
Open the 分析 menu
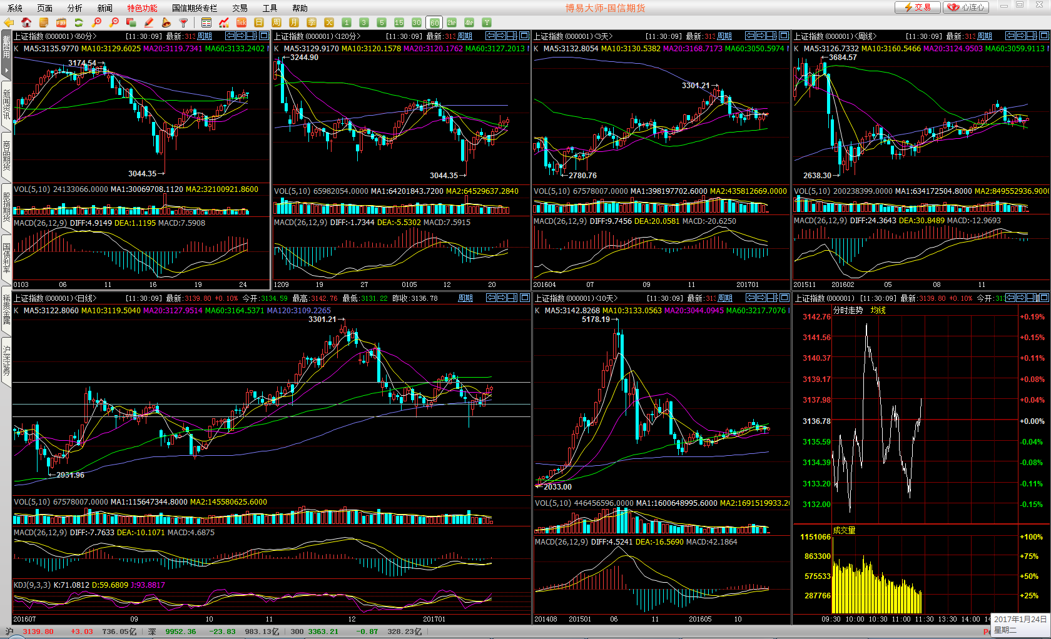click(x=74, y=8)
